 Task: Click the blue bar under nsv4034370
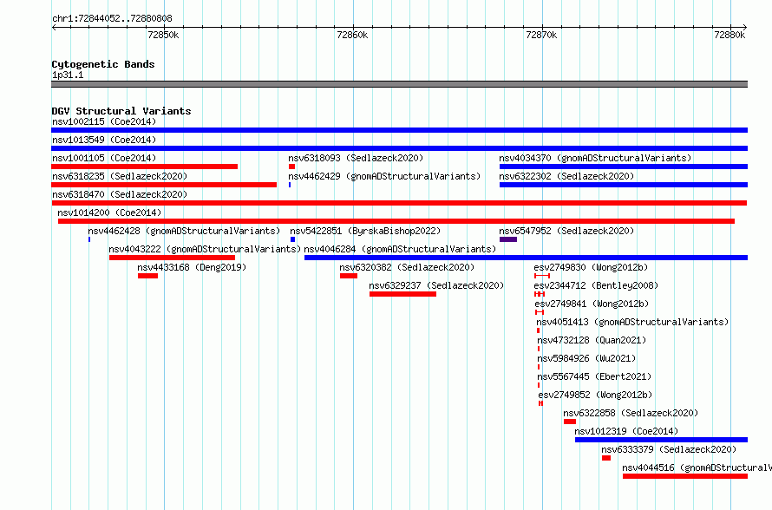(x=624, y=167)
